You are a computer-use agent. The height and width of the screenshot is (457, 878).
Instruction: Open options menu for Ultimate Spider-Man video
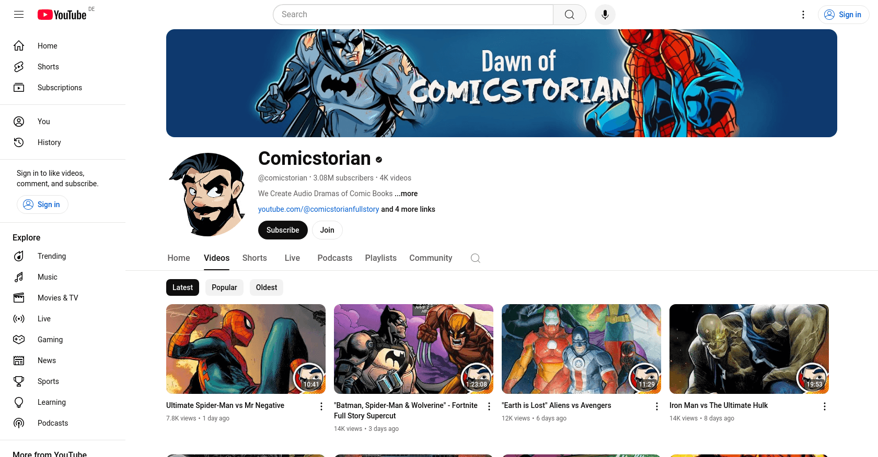tap(321, 406)
